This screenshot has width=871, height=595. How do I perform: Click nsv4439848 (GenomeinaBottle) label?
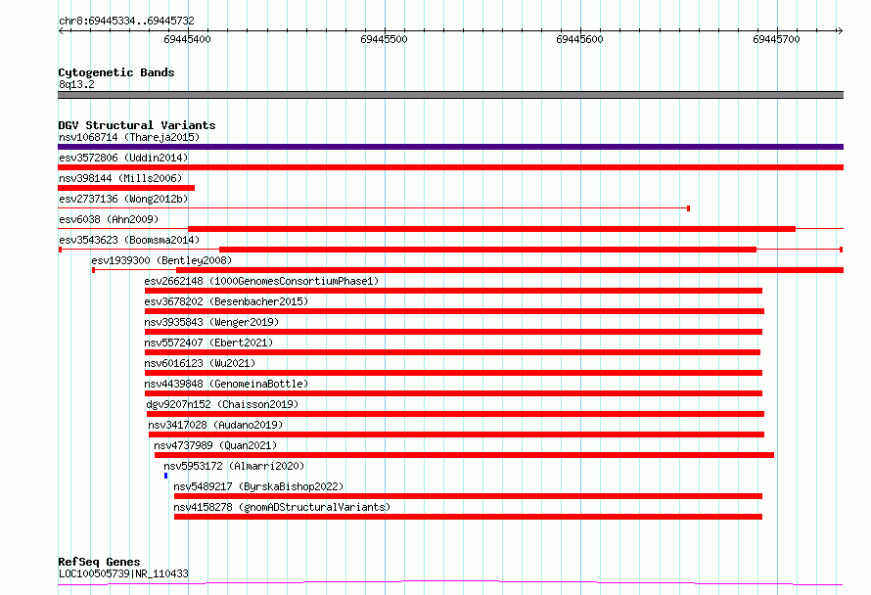pyautogui.click(x=226, y=384)
